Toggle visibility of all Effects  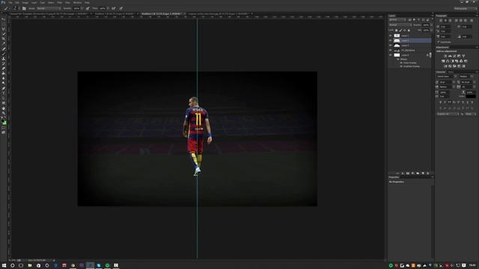(397, 59)
